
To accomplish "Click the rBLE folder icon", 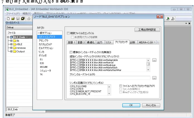I will (15, 44).
